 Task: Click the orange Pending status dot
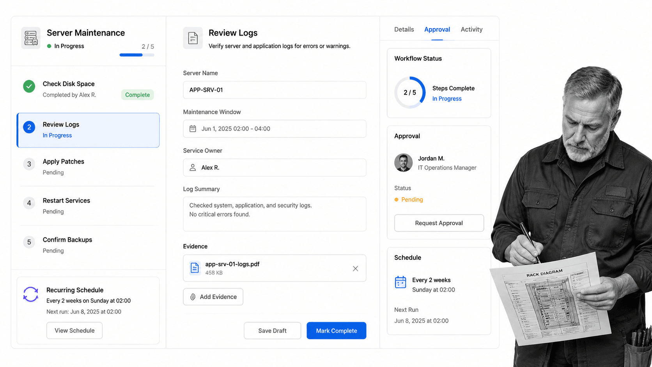point(397,200)
